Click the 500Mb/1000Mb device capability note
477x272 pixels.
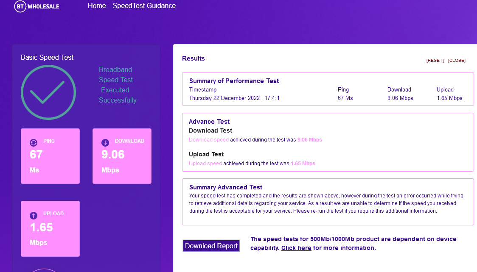point(354,244)
